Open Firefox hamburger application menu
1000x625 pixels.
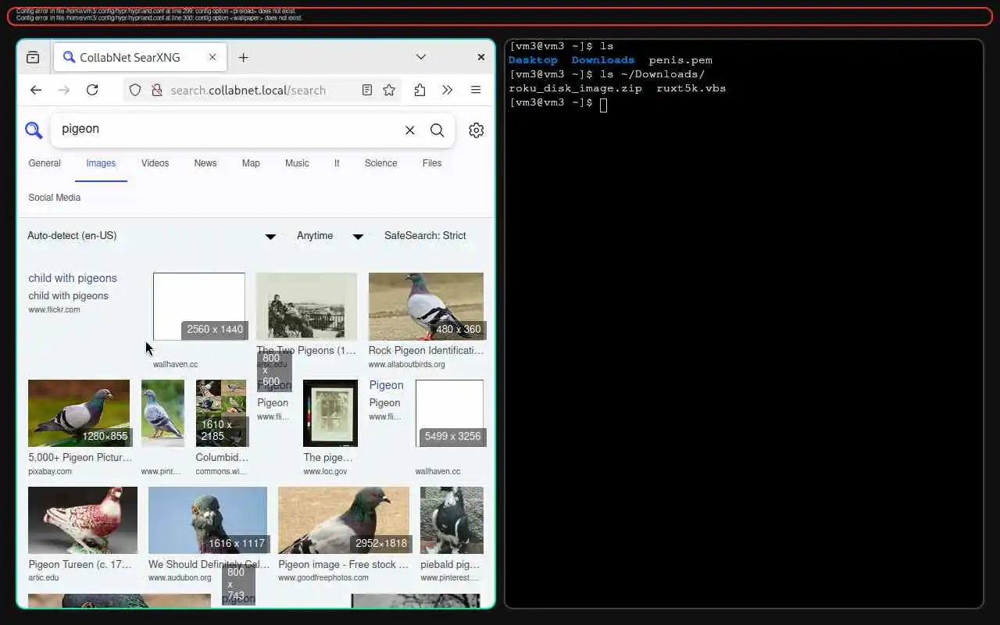475,90
